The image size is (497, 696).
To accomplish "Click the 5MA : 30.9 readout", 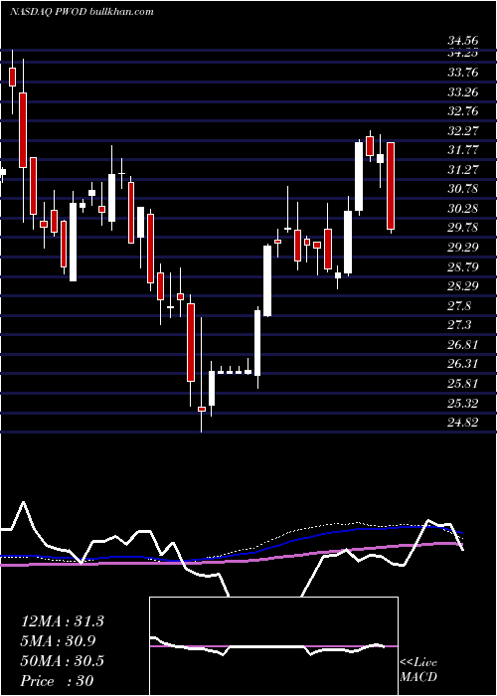I will (x=59, y=641).
